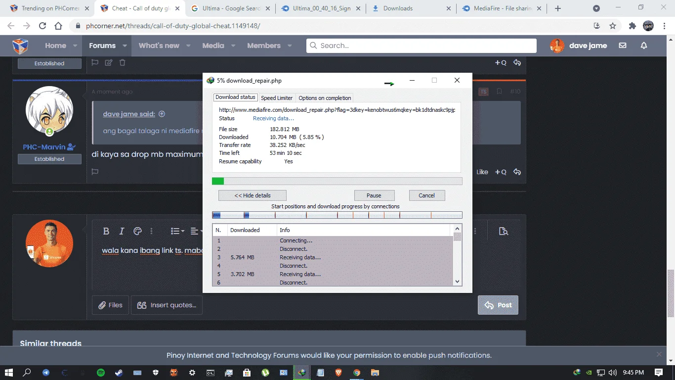The image size is (675, 380).
Task: Open the text color palette icon
Action: pos(138,231)
